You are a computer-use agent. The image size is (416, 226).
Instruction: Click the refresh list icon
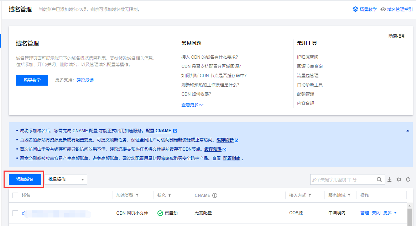click(x=408, y=179)
